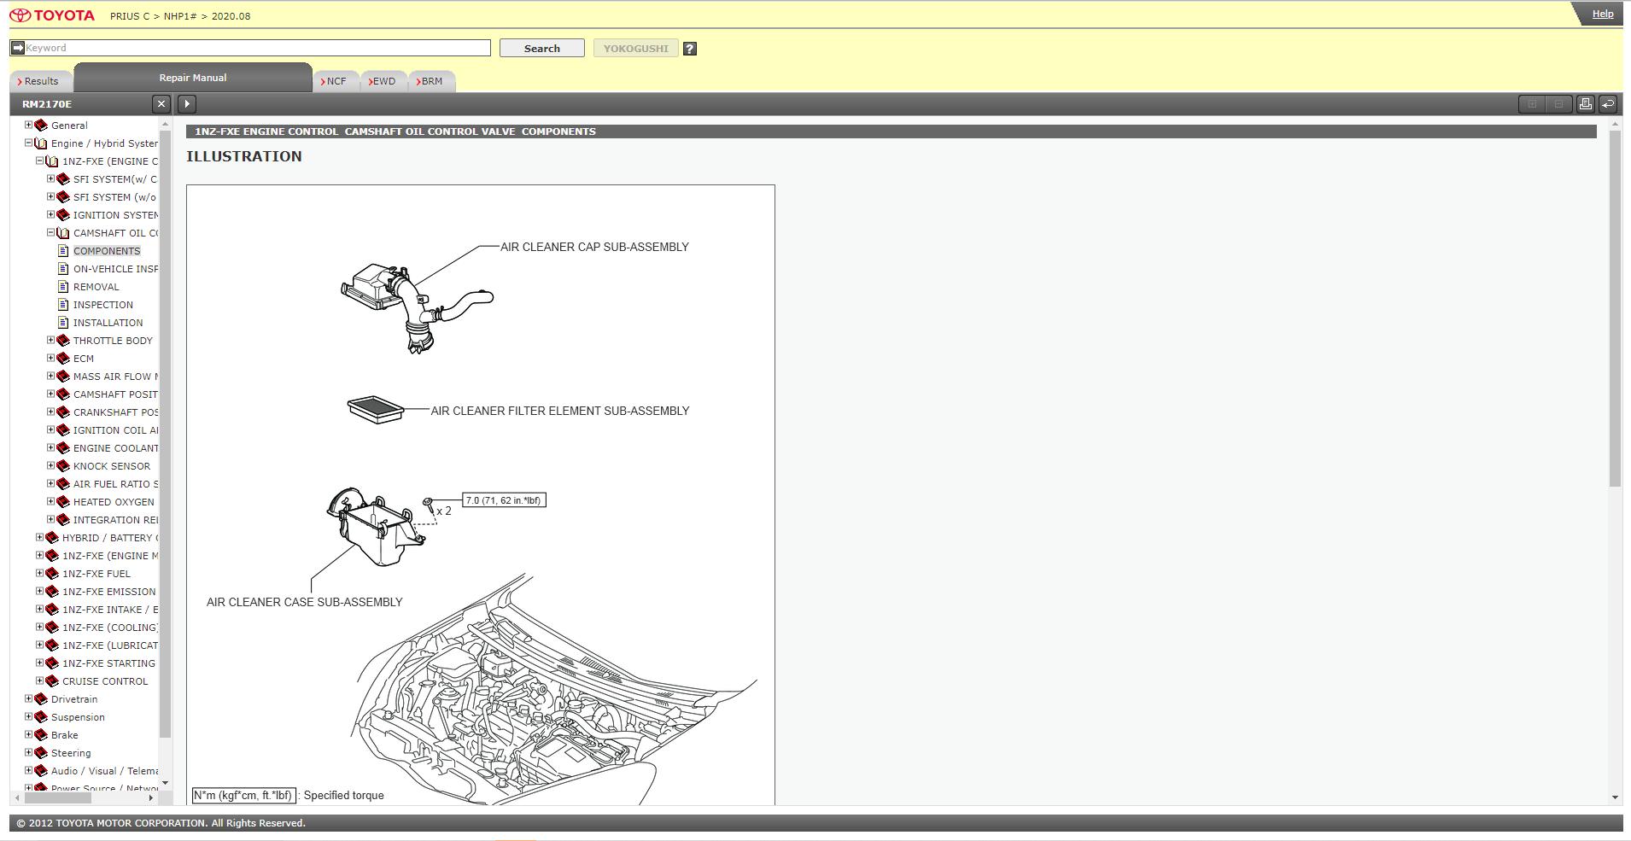The height and width of the screenshot is (841, 1631).
Task: Expand the HYBRID / BATTERY node
Action: point(39,537)
